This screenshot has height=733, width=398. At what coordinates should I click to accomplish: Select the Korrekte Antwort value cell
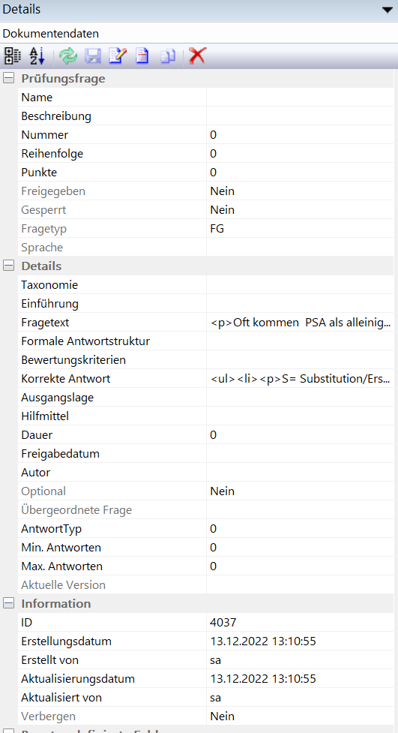[300, 379]
